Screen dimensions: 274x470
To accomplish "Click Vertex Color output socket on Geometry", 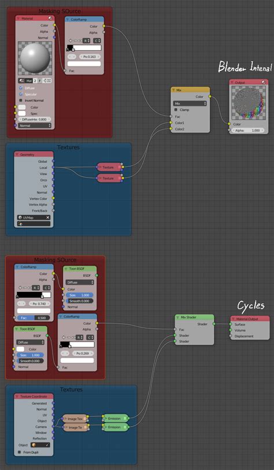I will tap(53, 198).
